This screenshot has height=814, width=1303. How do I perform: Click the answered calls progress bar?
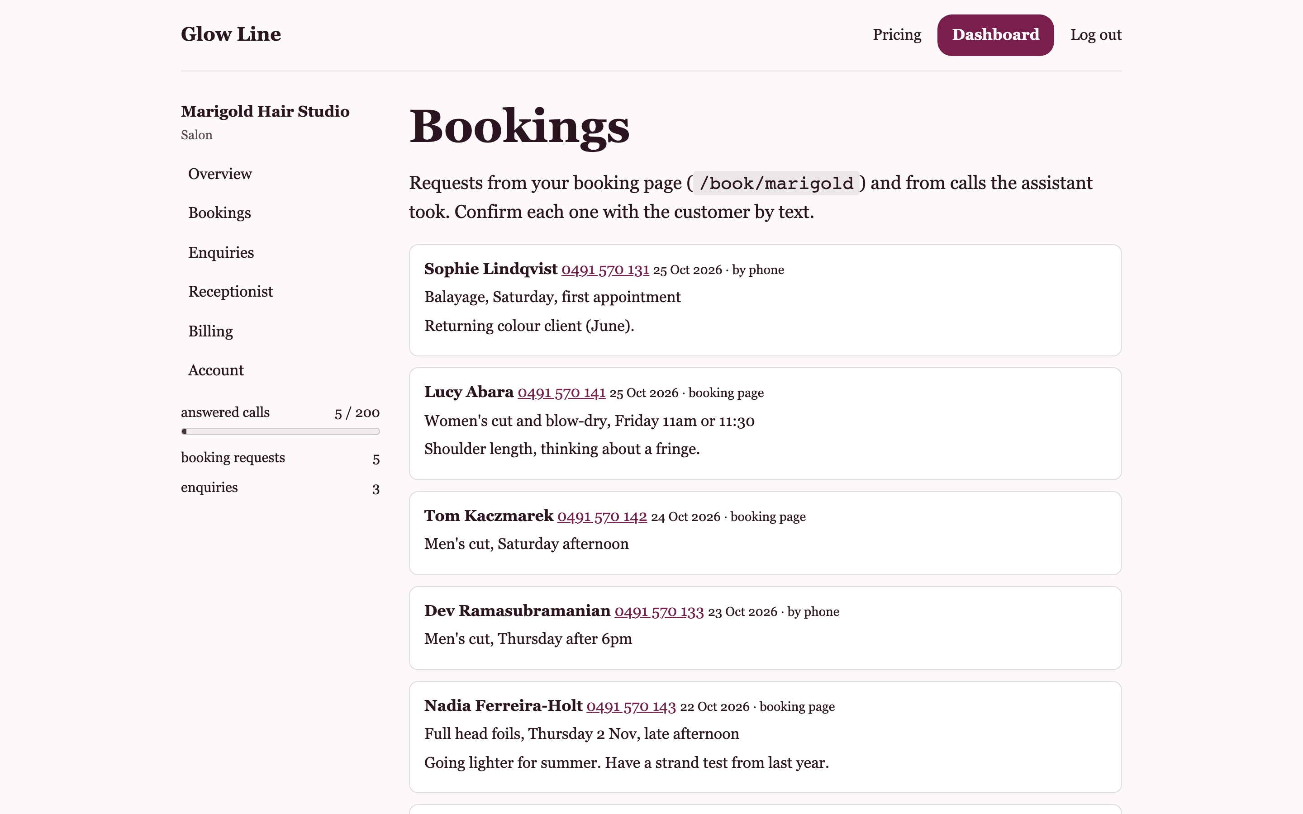(x=281, y=431)
